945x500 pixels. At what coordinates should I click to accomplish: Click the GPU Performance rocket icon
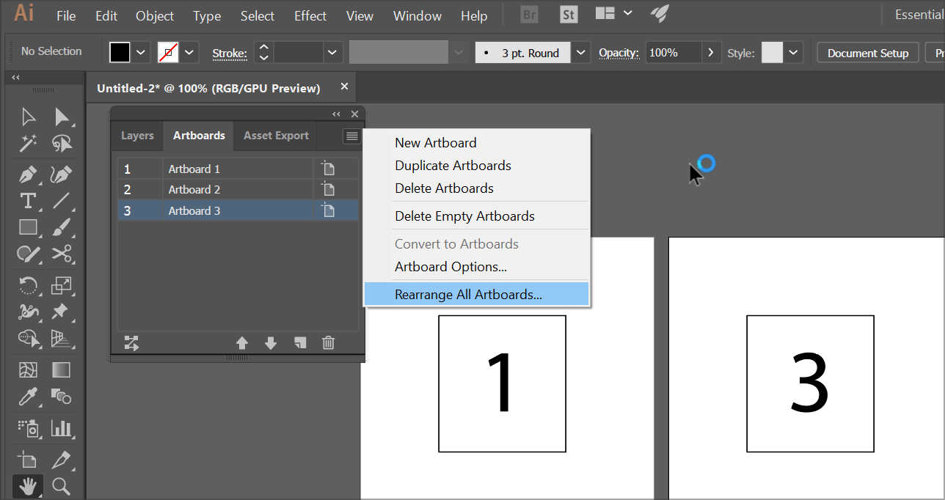(x=659, y=14)
